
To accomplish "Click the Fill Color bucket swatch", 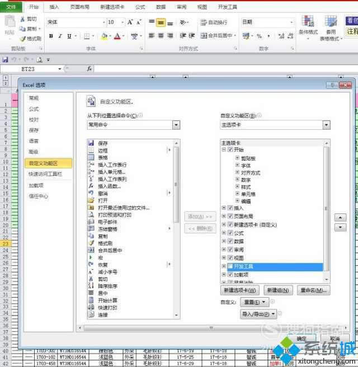I will click(x=105, y=36).
